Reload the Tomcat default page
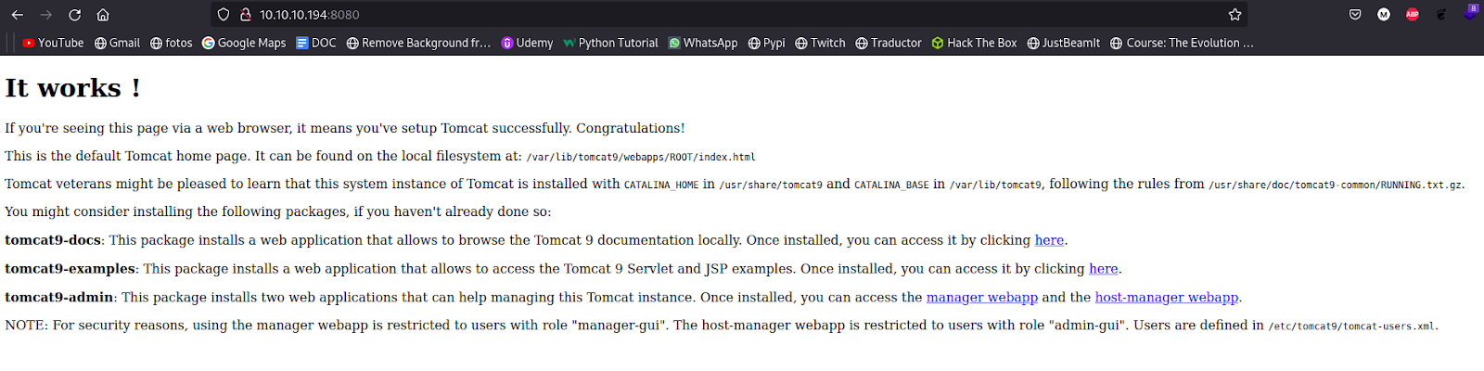Screen dimensions: 1484x371 (x=74, y=15)
